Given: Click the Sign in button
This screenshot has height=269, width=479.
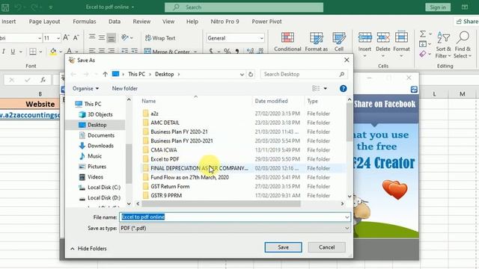Looking at the screenshot, I should (438, 7).
